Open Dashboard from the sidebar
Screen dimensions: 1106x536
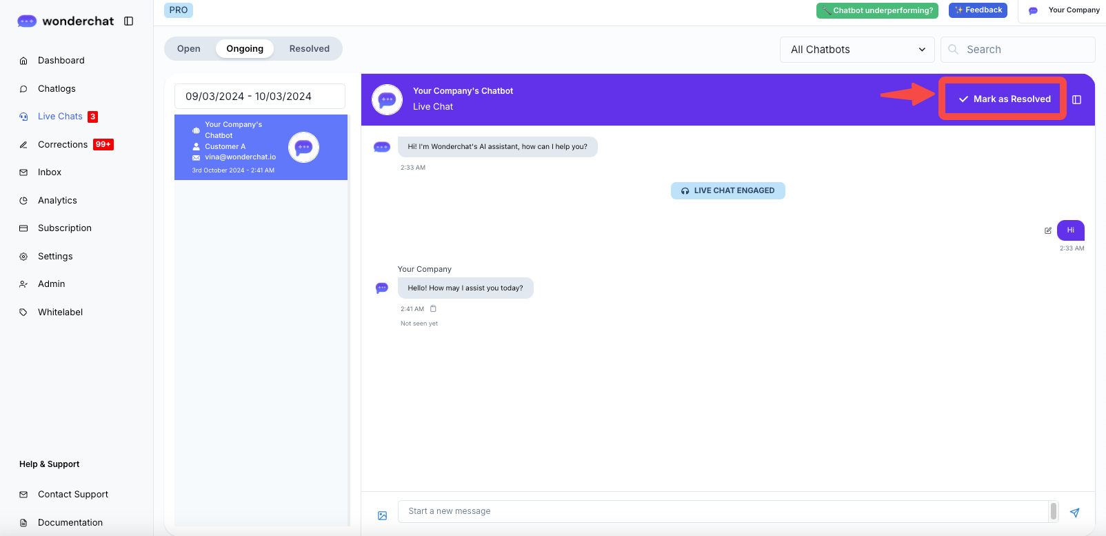(61, 61)
